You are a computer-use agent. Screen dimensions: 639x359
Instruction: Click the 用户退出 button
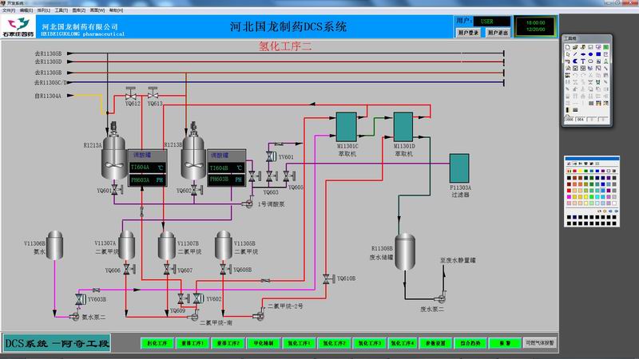(498, 33)
